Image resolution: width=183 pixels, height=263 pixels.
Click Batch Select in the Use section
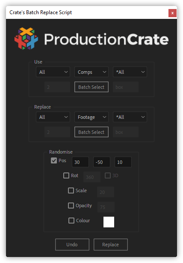point(91,87)
